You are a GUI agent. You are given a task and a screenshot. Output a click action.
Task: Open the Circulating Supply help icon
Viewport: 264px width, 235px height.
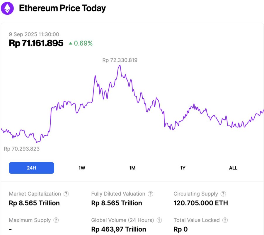pos(223,194)
